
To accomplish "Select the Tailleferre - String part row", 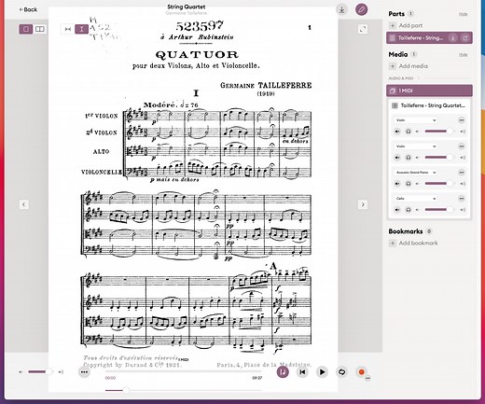I will point(429,38).
